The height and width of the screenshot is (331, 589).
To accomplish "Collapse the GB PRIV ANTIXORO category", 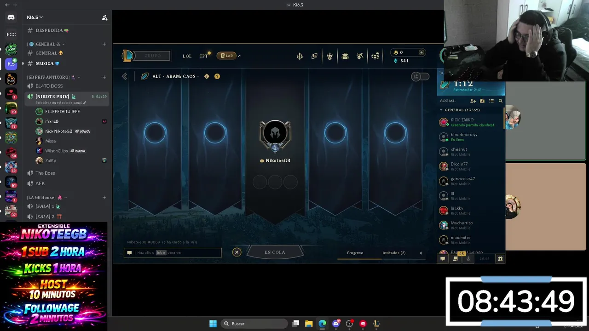I will 53,77.
